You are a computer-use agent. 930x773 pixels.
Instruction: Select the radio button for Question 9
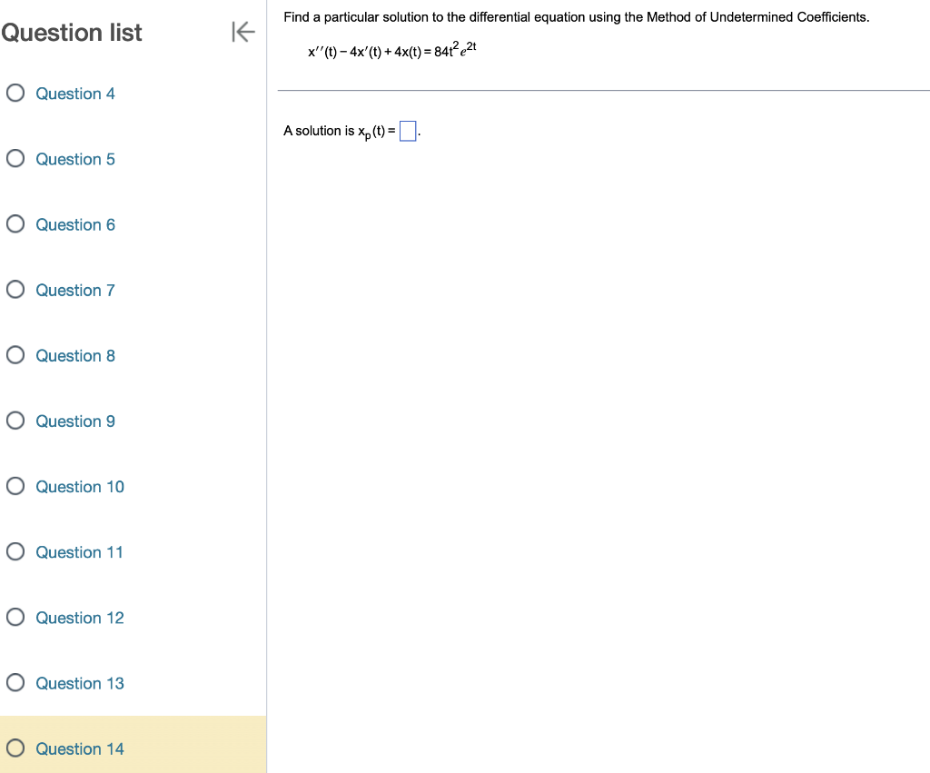tap(15, 421)
